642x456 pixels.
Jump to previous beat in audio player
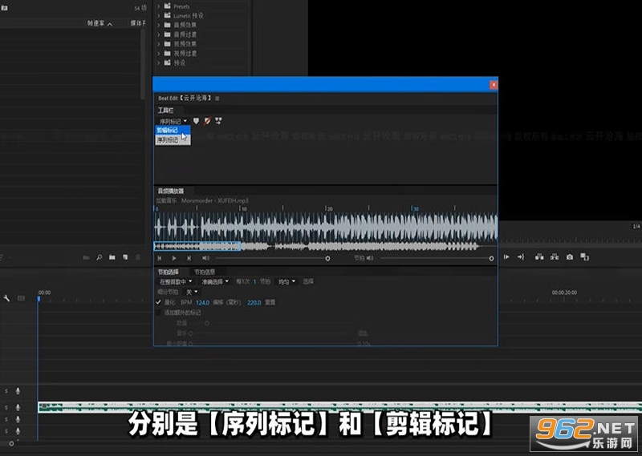[160, 258]
